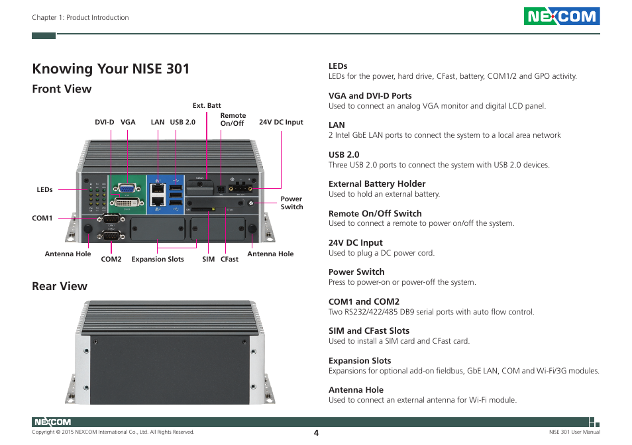Image resolution: width=632 pixels, height=445 pixels.
Task: Click 'Used to install a SIM card' line
Action: click(399, 341)
